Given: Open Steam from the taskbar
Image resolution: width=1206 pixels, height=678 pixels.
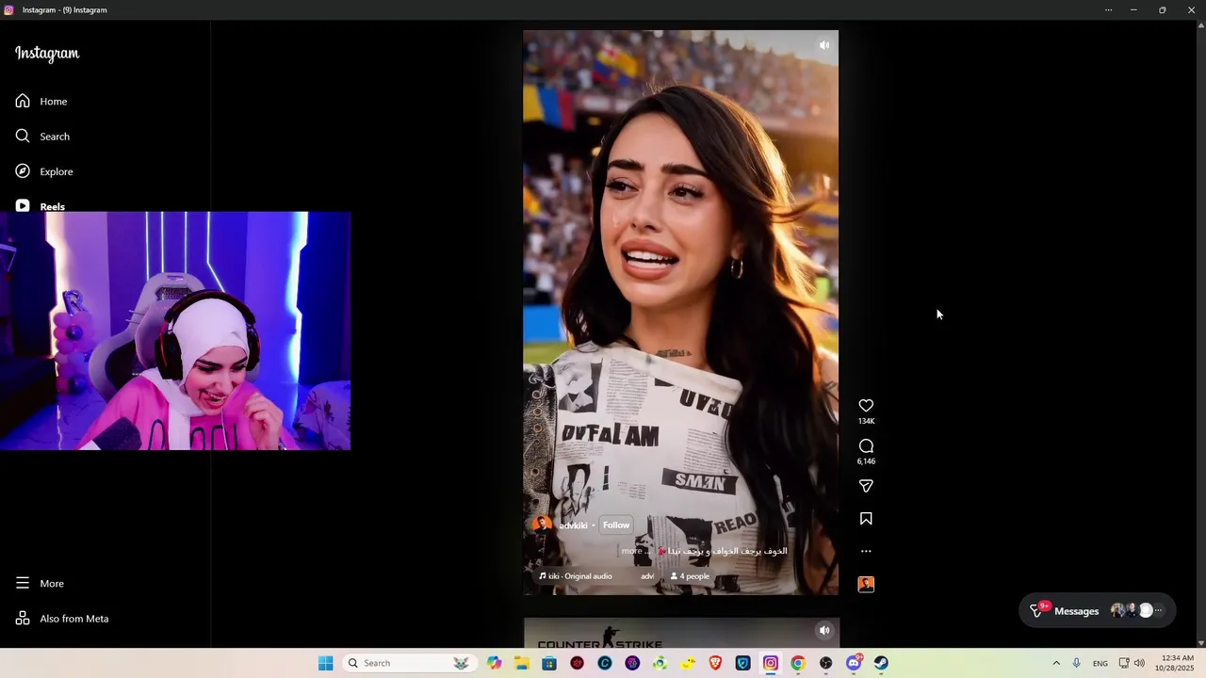Looking at the screenshot, I should [x=881, y=663].
